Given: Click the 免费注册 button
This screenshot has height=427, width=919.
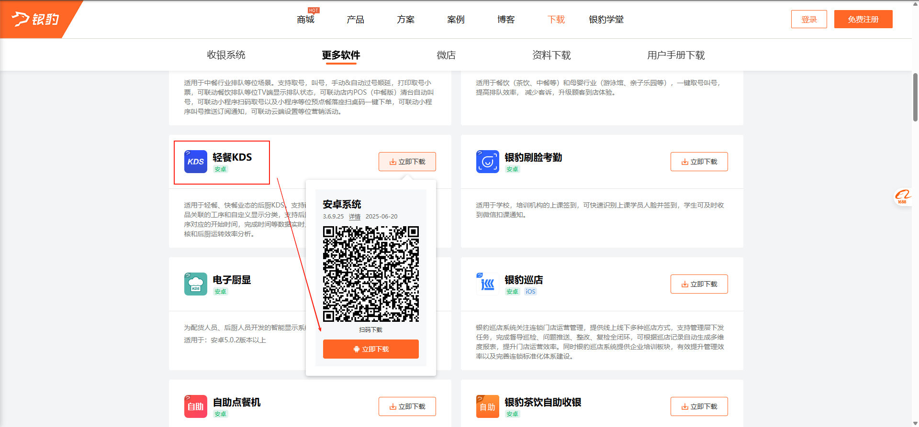Looking at the screenshot, I should (x=863, y=19).
